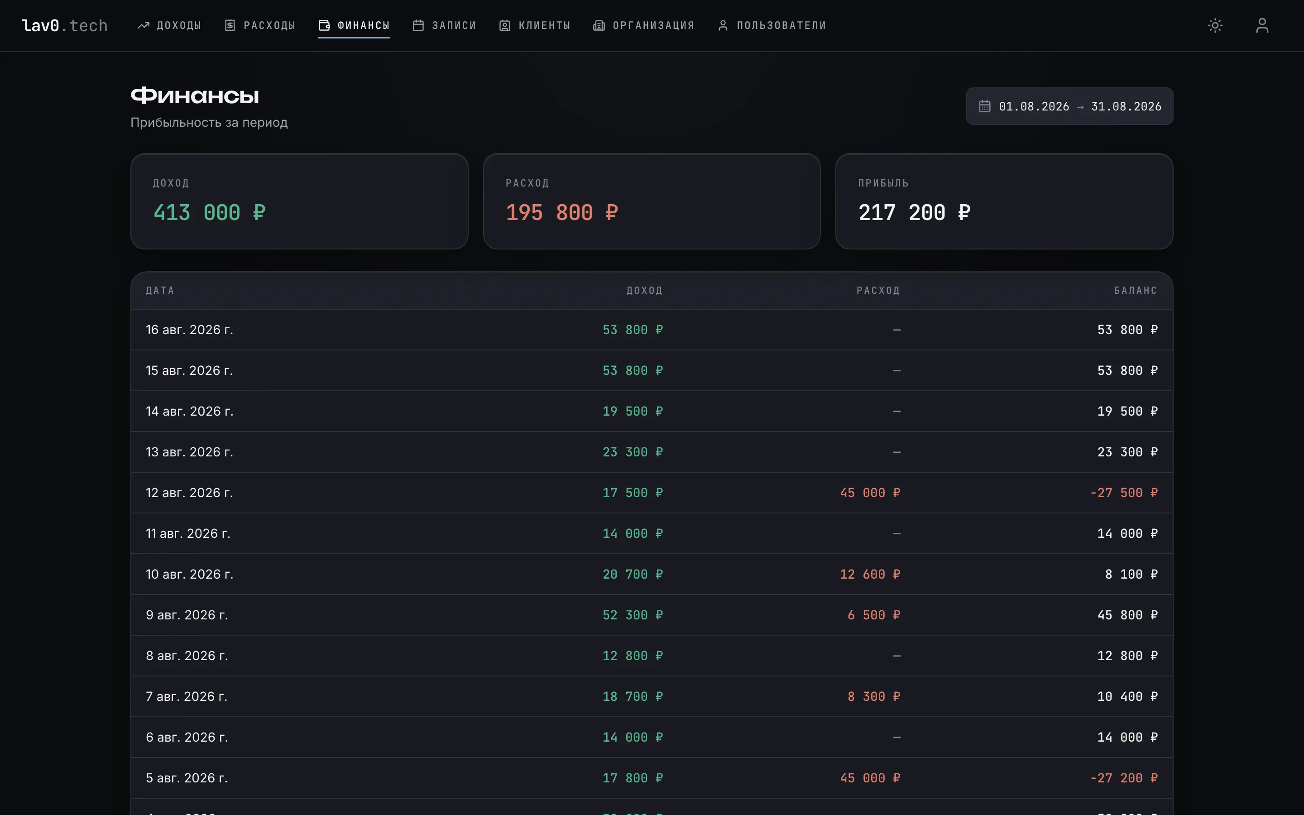
Task: Click the -27 200 ₽ balance value
Action: click(x=1124, y=778)
